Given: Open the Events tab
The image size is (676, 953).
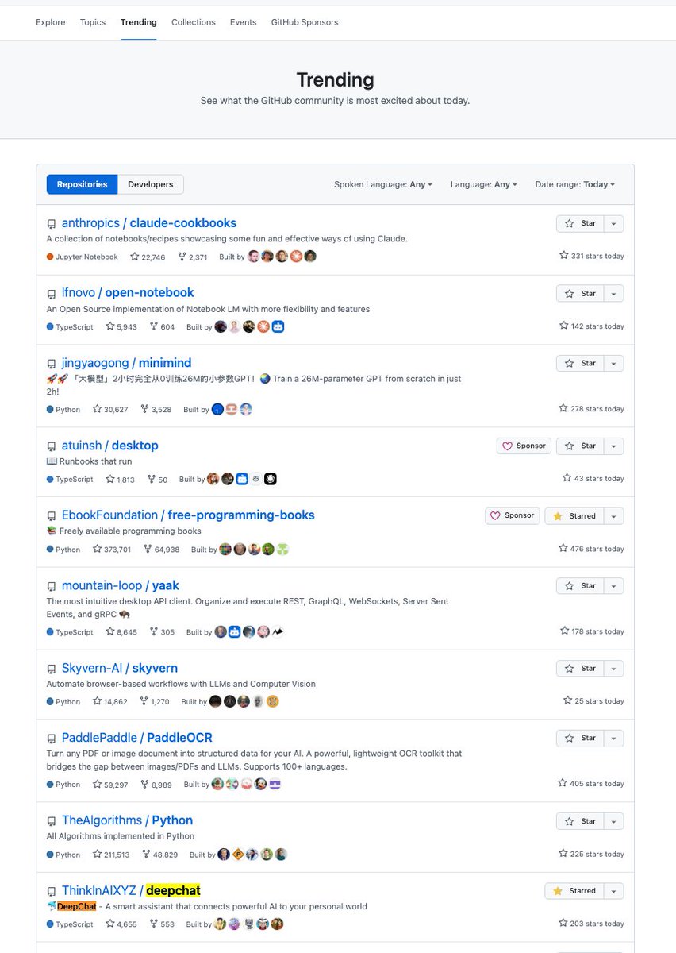Looking at the screenshot, I should click(244, 22).
